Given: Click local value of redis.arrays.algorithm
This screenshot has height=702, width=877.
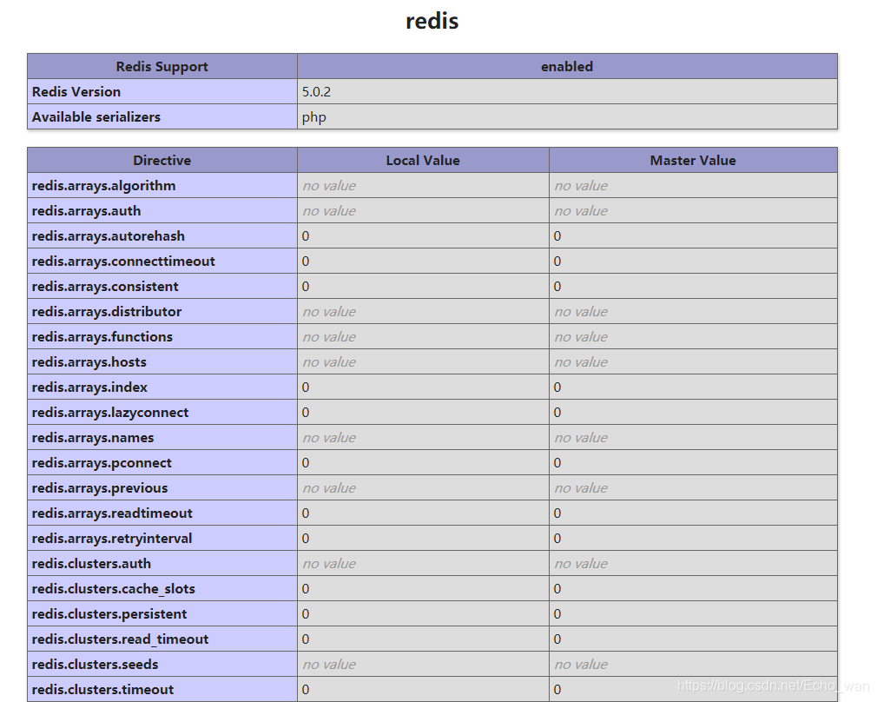Looking at the screenshot, I should (329, 186).
